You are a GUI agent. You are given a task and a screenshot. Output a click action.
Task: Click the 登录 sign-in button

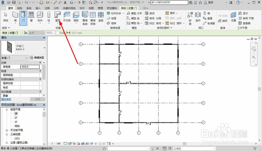click(x=209, y=2)
